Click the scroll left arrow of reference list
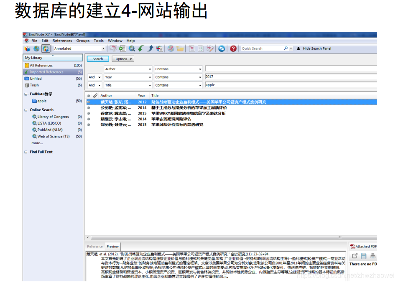The image size is (398, 283). tap(88, 237)
